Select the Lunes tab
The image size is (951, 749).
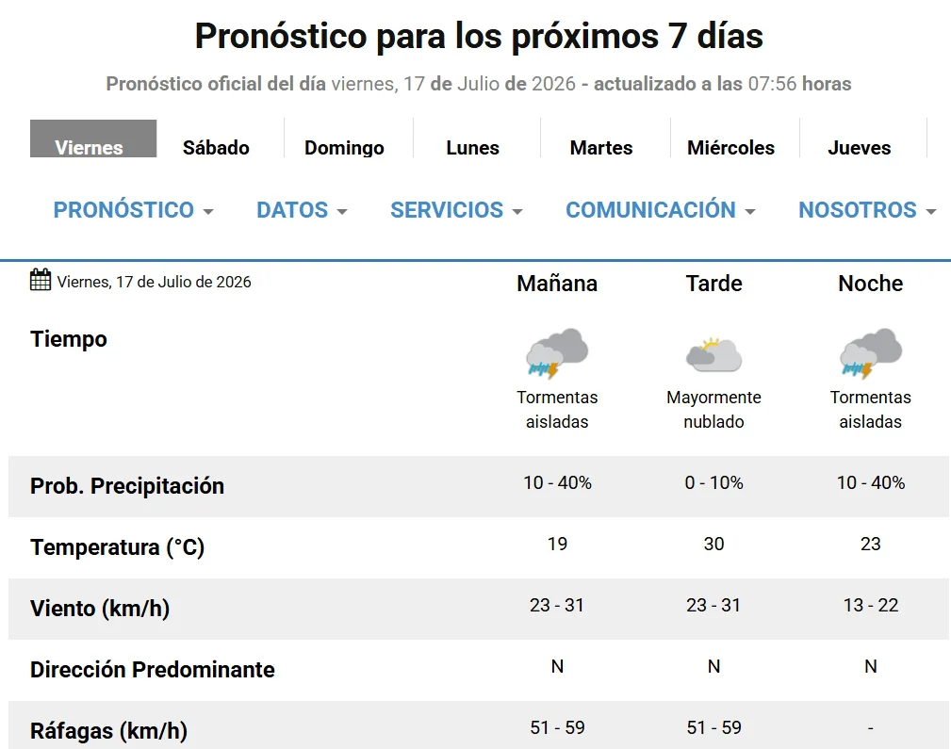(x=472, y=147)
